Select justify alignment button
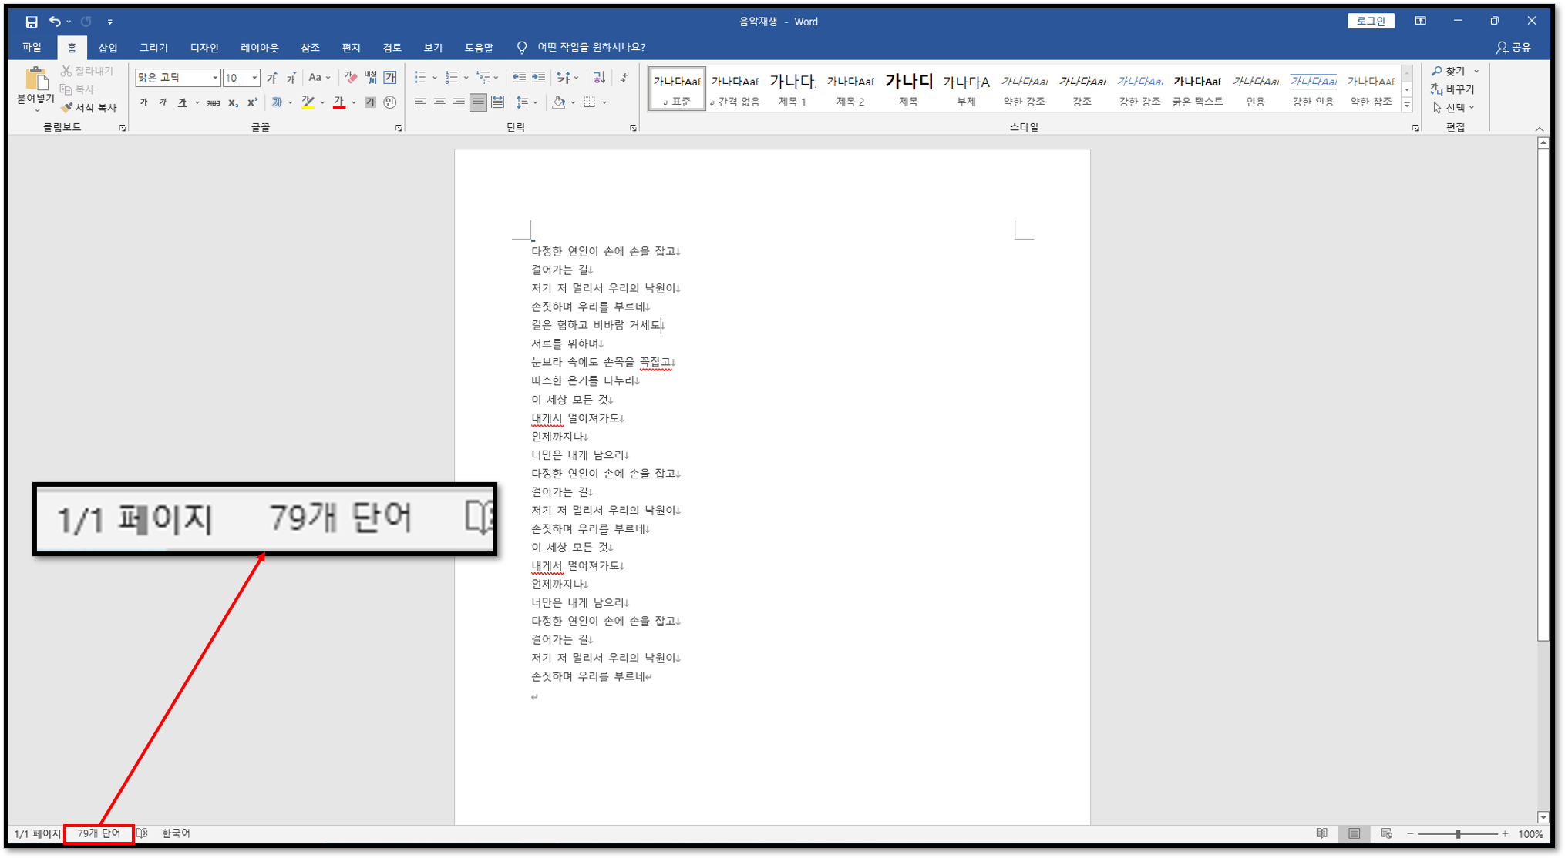The width and height of the screenshot is (1565, 858). coord(478,102)
